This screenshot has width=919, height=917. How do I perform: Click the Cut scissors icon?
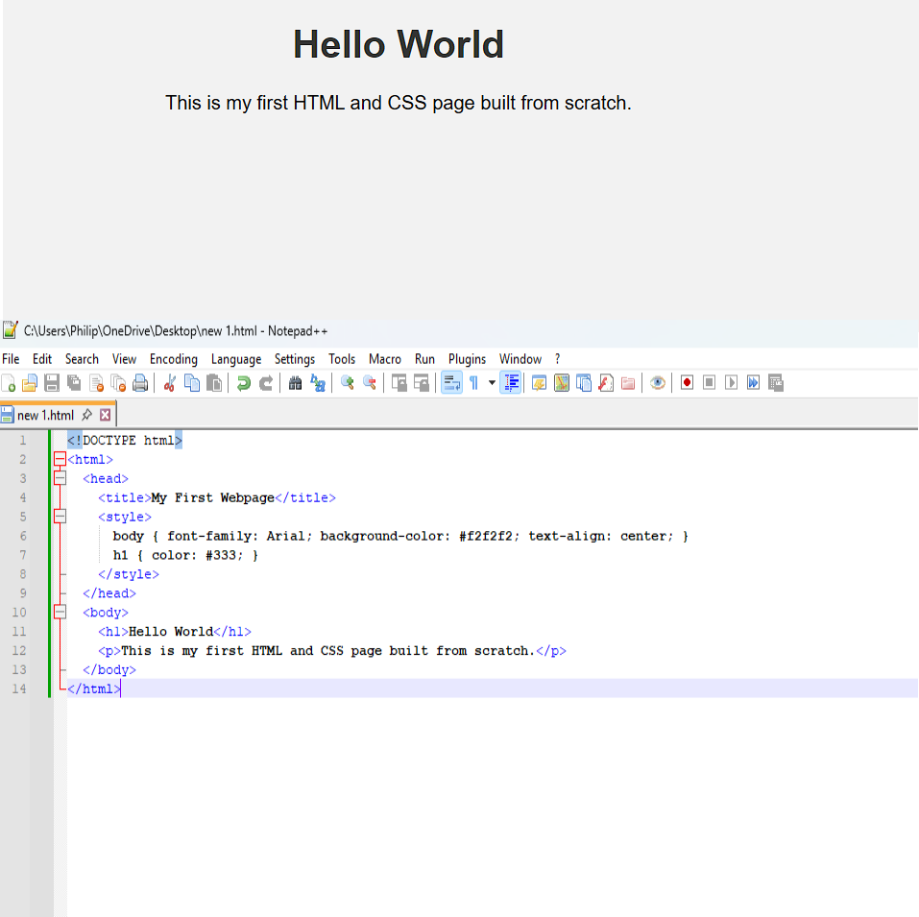(170, 383)
